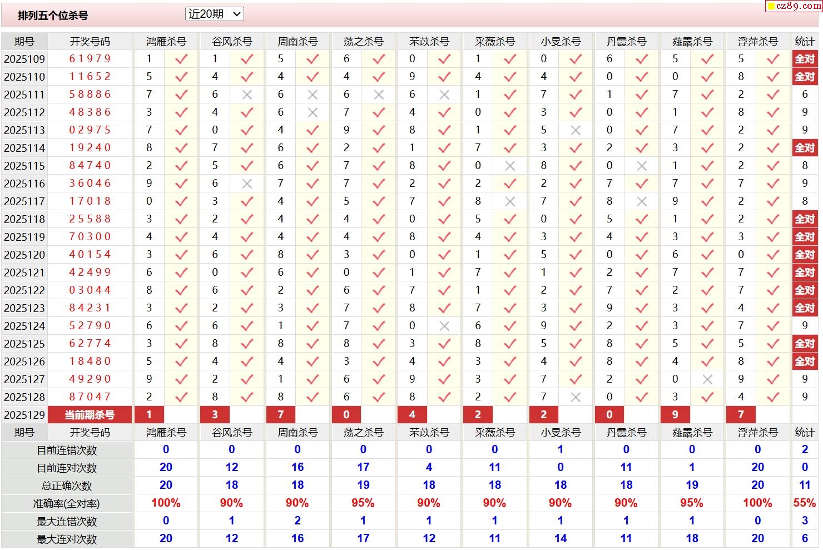Click red check for 采薇杀号 in row 2025111
The image size is (823, 550).
[510, 95]
